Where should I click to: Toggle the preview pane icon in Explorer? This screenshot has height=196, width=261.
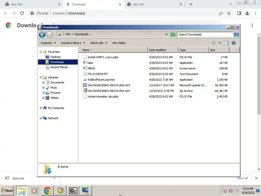tap(227, 43)
